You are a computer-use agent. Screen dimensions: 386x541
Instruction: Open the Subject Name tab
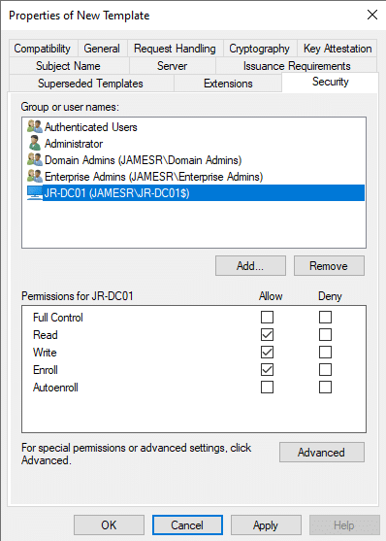pos(68,65)
